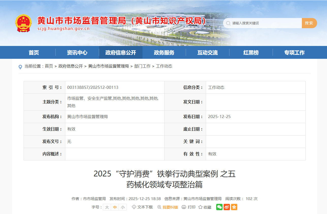Share to QQ Zone star icon
327x214 pixels.
click(234, 207)
